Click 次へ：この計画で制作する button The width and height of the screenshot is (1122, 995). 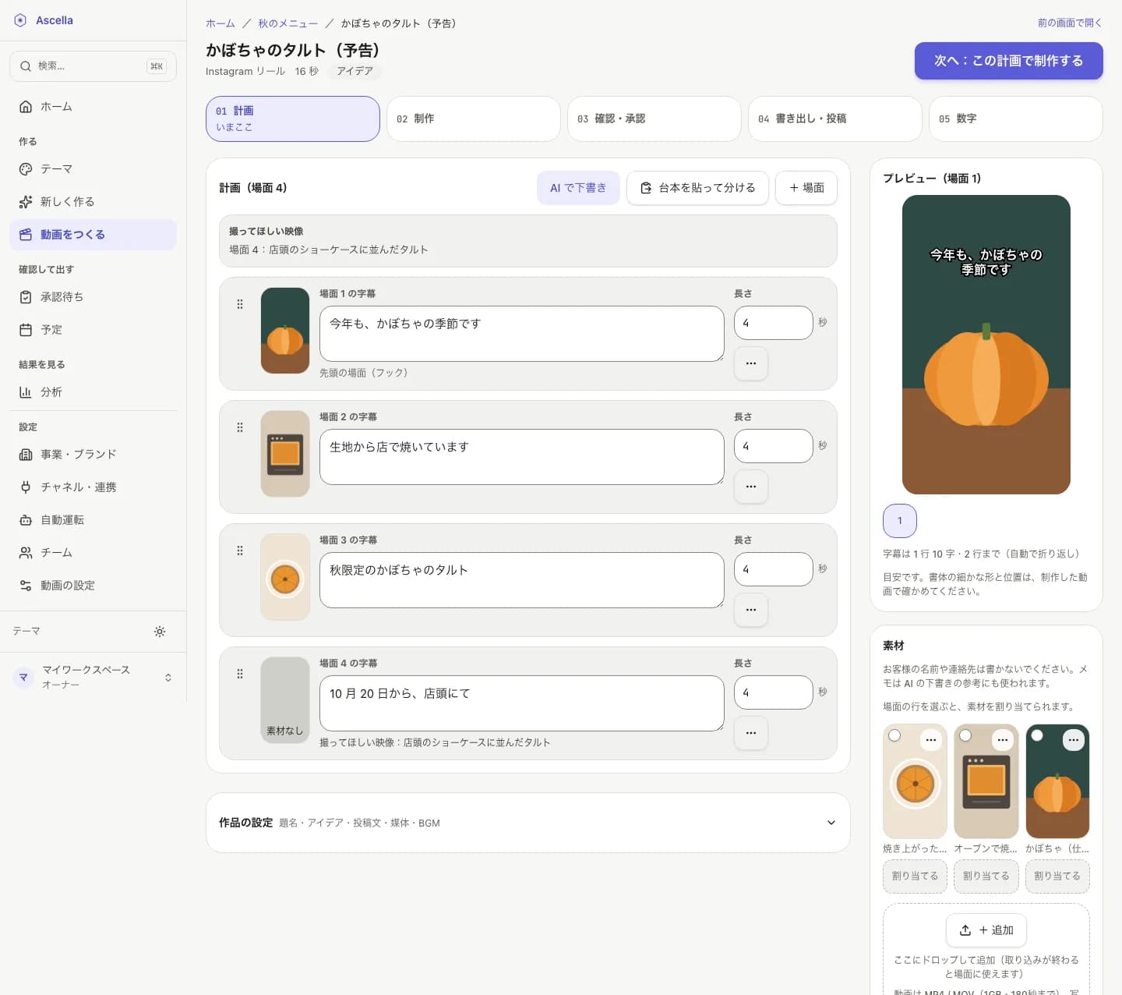1009,61
